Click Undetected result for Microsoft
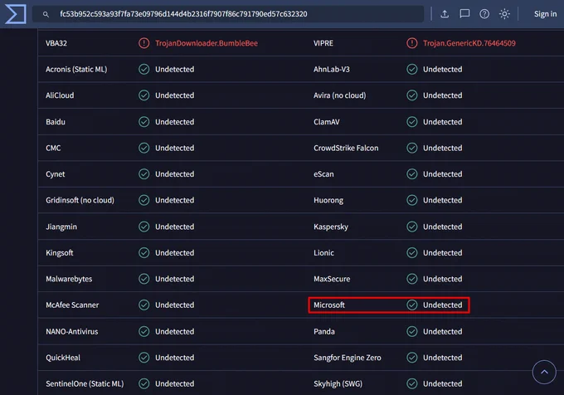The image size is (564, 395). 442,305
